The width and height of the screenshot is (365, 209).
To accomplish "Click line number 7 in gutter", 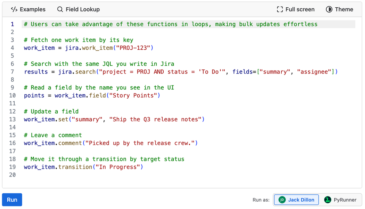I will coord(12,72).
